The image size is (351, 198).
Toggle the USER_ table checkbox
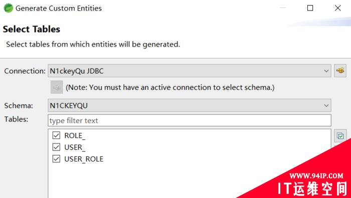click(x=56, y=147)
